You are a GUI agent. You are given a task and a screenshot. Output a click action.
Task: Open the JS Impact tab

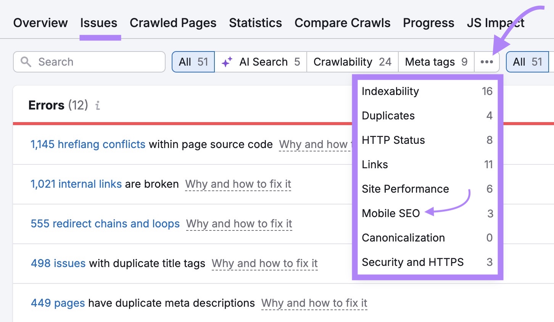coord(496,23)
